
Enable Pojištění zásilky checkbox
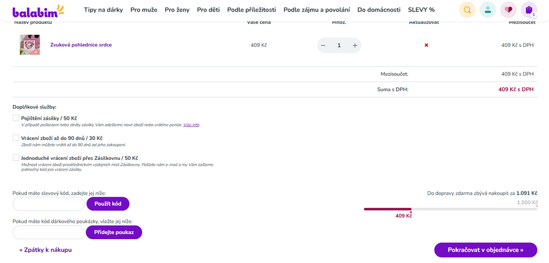pos(16,118)
